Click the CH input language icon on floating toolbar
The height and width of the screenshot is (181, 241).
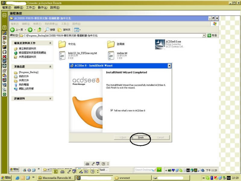pos(56,172)
